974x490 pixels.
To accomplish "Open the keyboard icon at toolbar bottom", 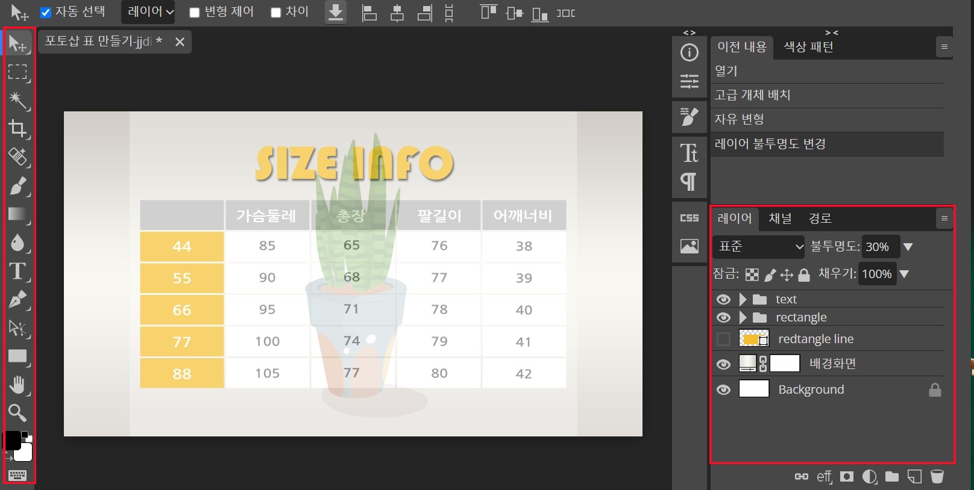I will pos(17,476).
